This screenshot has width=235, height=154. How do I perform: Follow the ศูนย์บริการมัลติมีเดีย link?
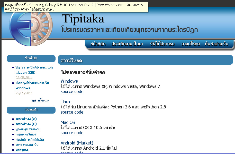(30, 140)
